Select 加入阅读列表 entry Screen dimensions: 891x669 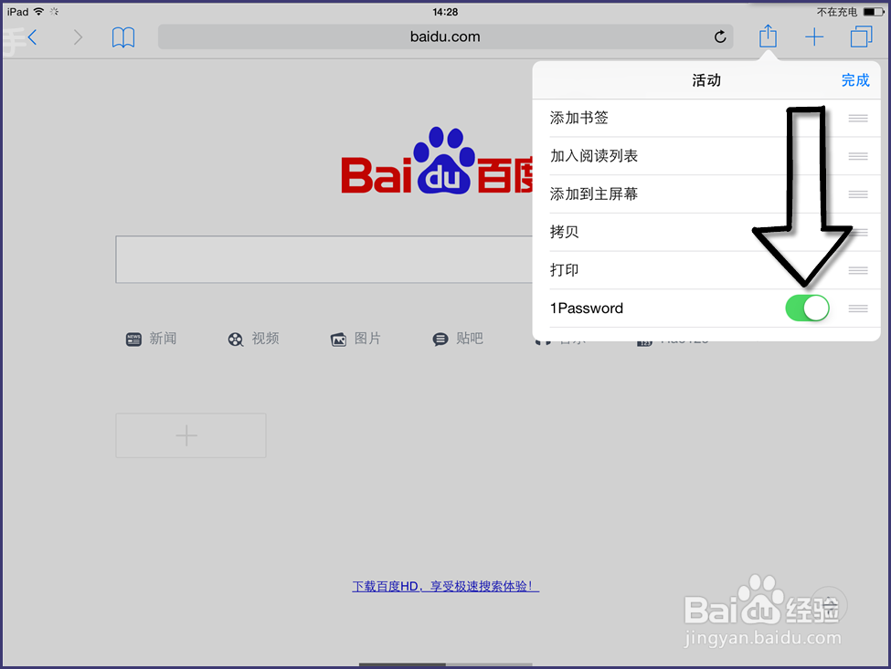point(594,156)
